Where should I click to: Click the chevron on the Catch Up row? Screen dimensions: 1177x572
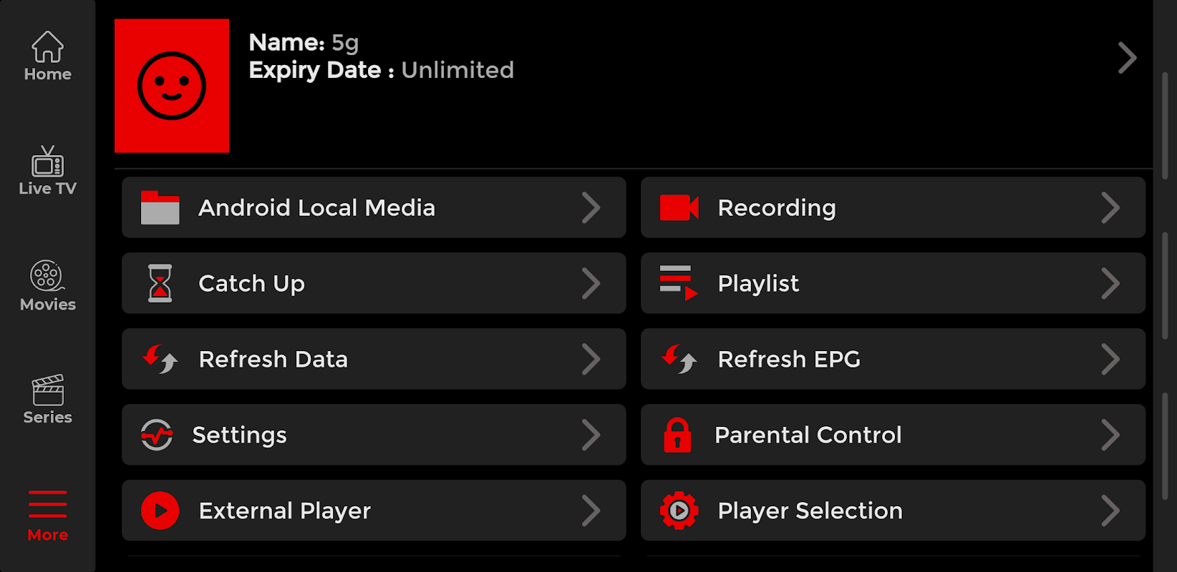click(x=591, y=284)
